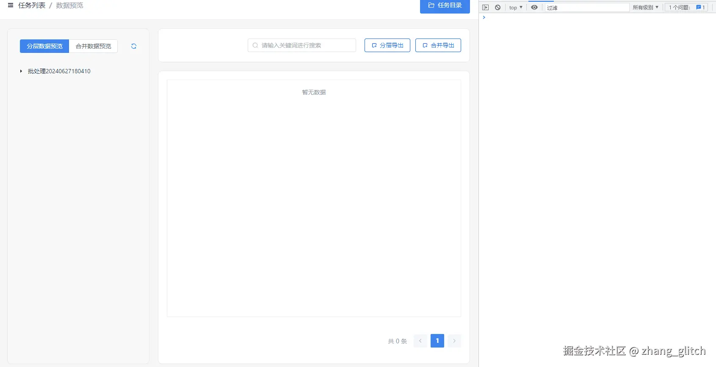Click the 合并导出 button
Screen dimensions: 716x367
click(x=438, y=45)
